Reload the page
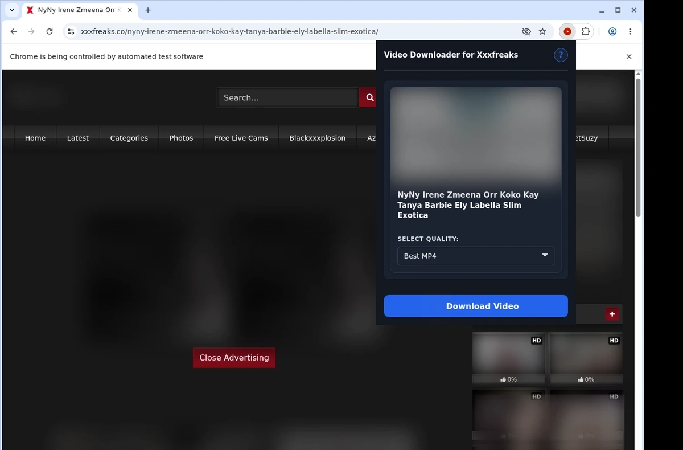 50,31
